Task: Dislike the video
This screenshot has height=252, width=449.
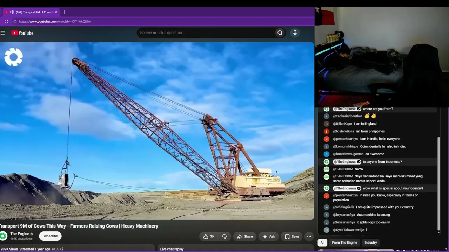Action: [x=225, y=237]
